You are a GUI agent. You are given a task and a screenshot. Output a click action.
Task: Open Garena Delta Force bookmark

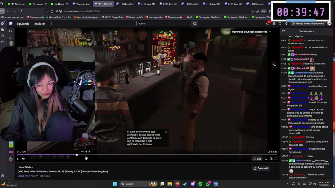click(58, 17)
